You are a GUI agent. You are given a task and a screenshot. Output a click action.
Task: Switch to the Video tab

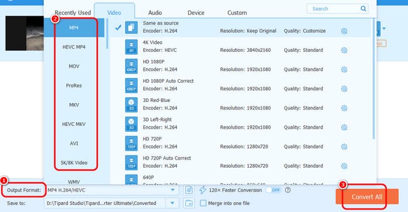click(x=114, y=12)
